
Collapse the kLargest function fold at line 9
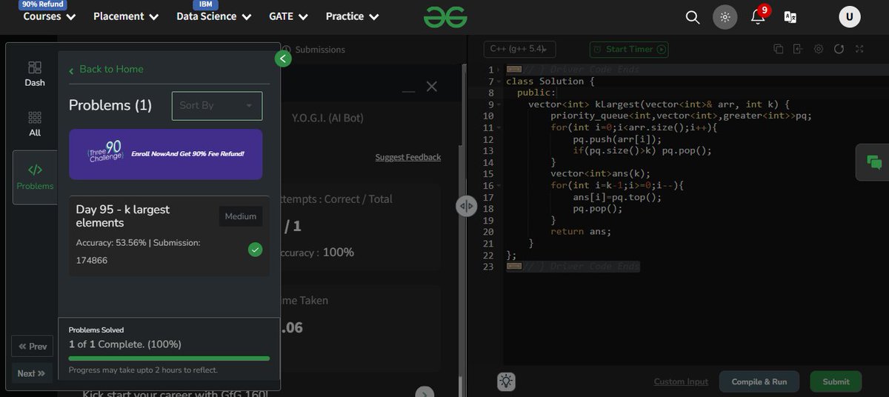(x=500, y=104)
